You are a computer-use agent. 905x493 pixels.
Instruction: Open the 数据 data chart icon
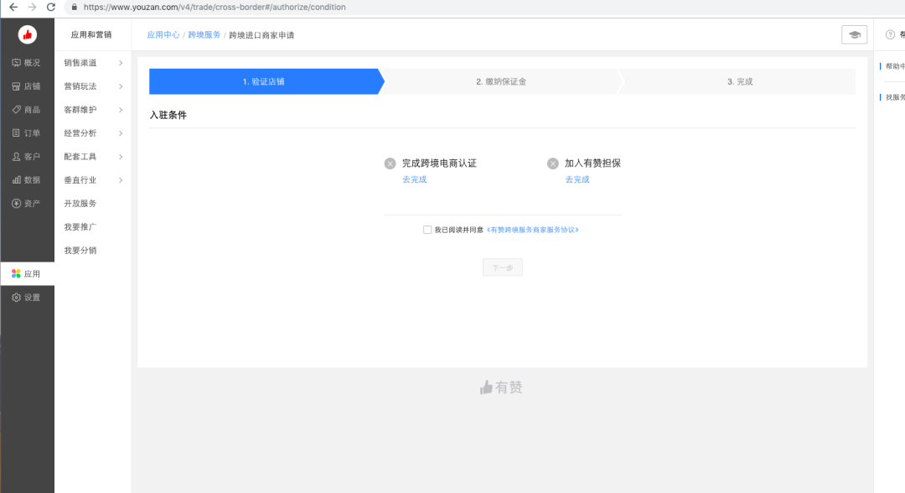click(17, 180)
